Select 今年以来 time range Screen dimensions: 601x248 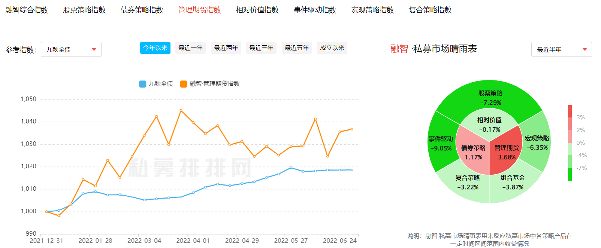pos(155,48)
